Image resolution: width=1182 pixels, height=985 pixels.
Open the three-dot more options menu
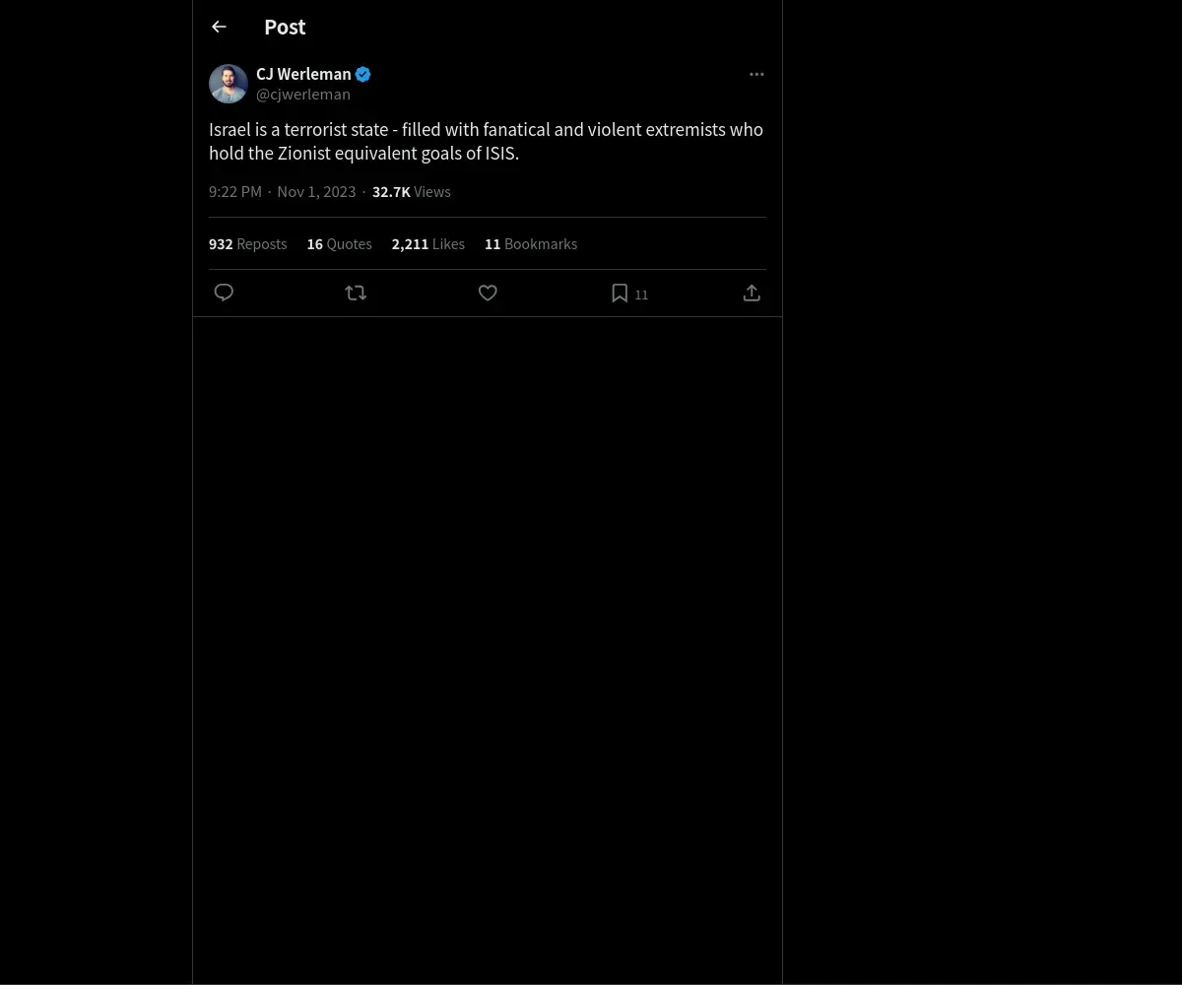[756, 74]
